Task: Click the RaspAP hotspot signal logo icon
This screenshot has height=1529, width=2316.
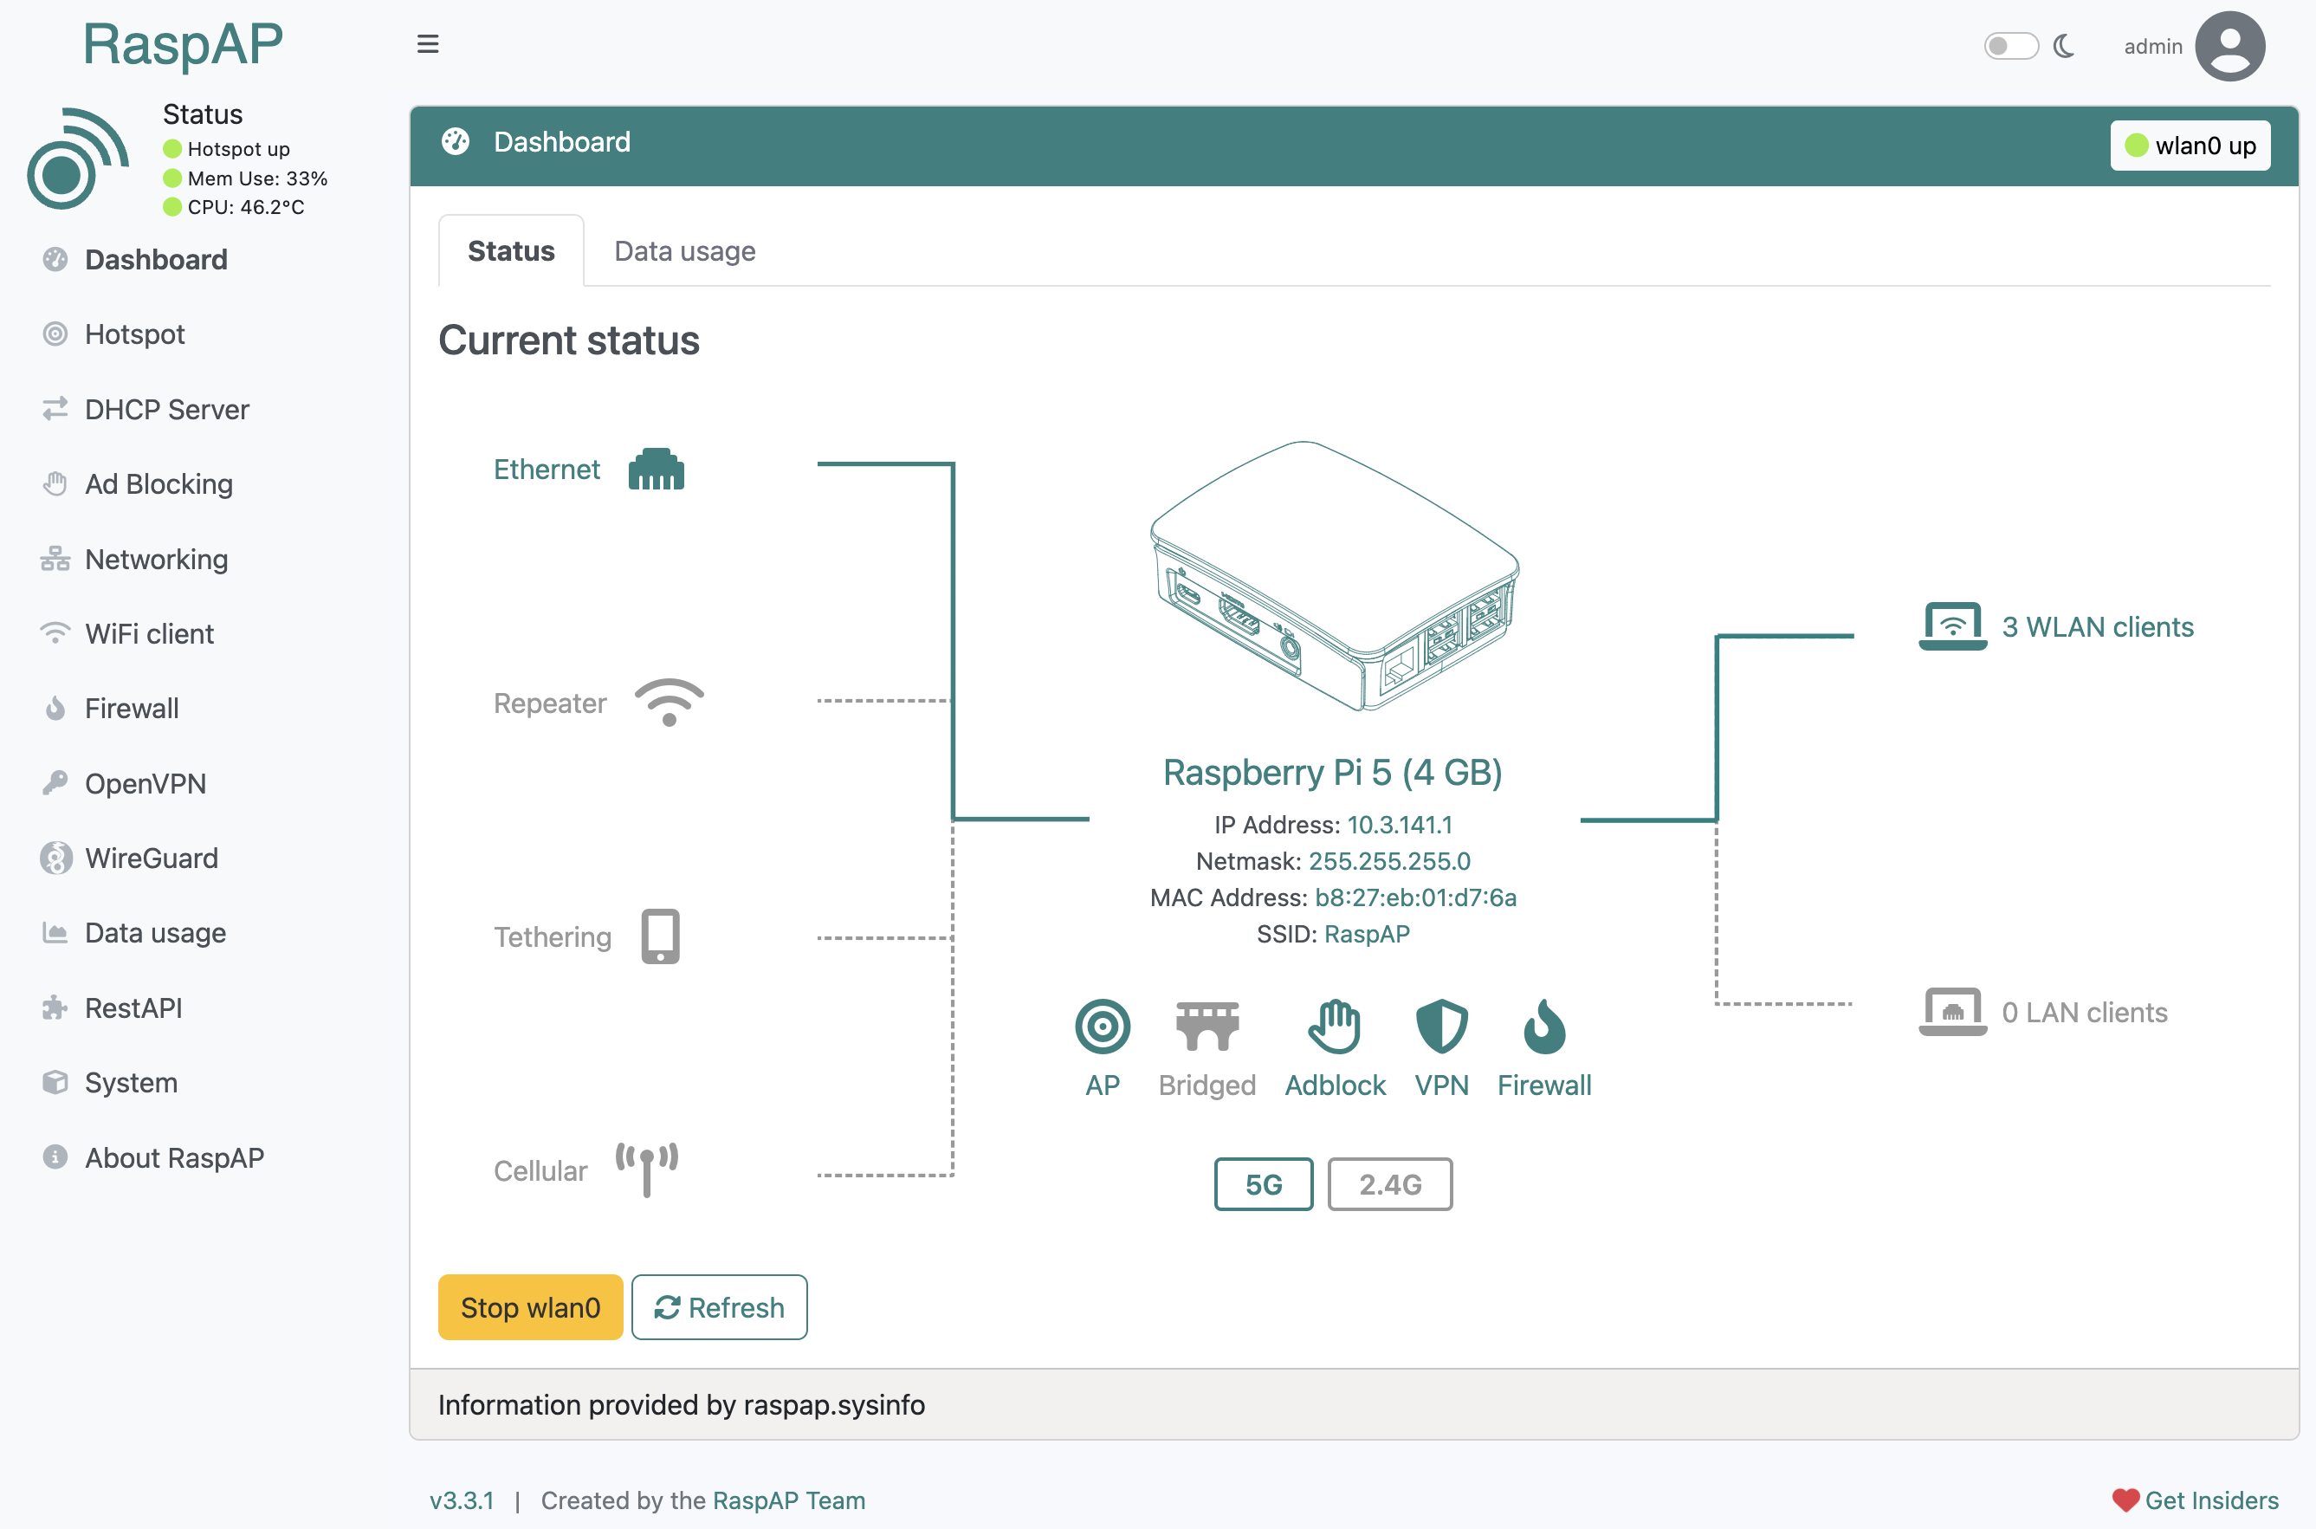Action: [x=78, y=158]
